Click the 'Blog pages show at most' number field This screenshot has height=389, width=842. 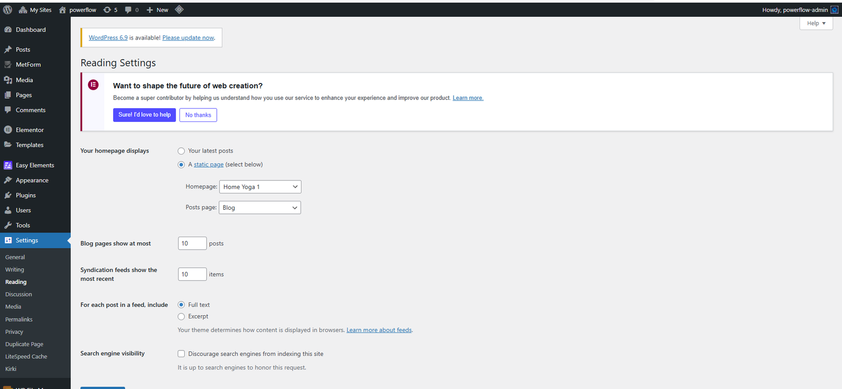click(x=192, y=243)
